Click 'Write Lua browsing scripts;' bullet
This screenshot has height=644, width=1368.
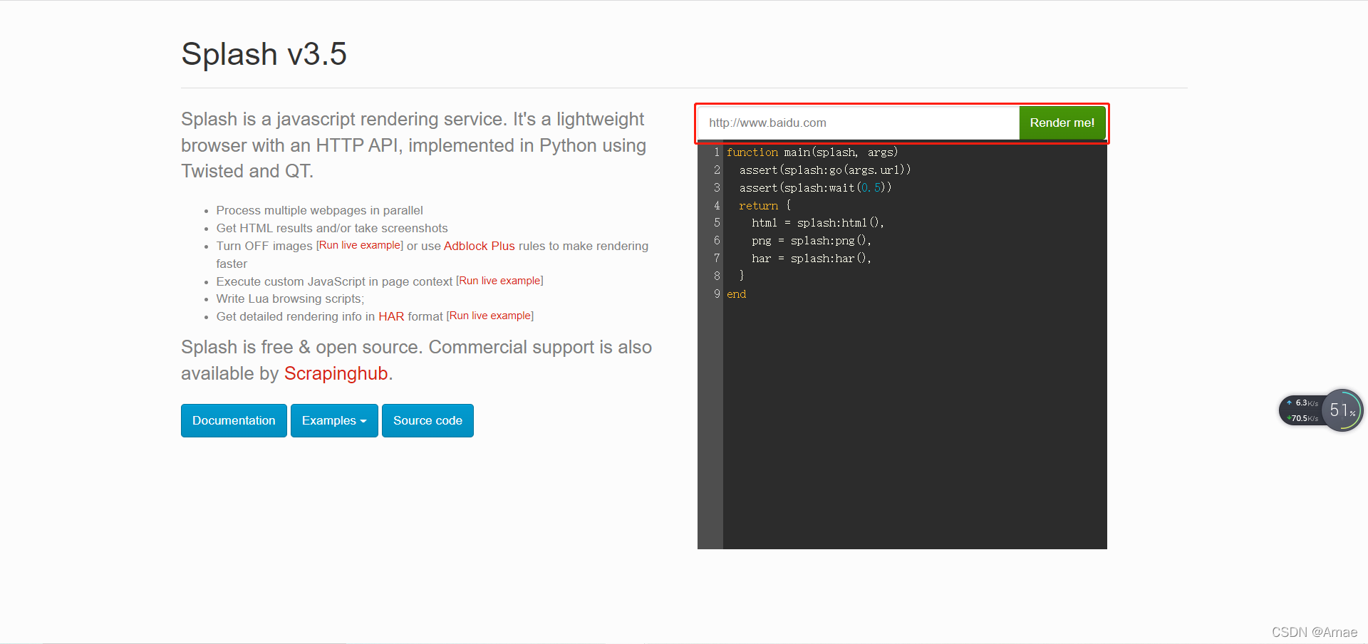pyautogui.click(x=290, y=298)
